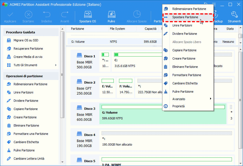Click the left sidebar scroll up arrow
Image resolution: width=243 pixels, height=166 pixels.
point(62,29)
